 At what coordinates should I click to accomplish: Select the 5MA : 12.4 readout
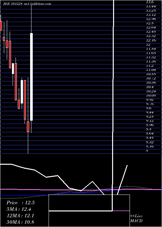(x=19, y=209)
